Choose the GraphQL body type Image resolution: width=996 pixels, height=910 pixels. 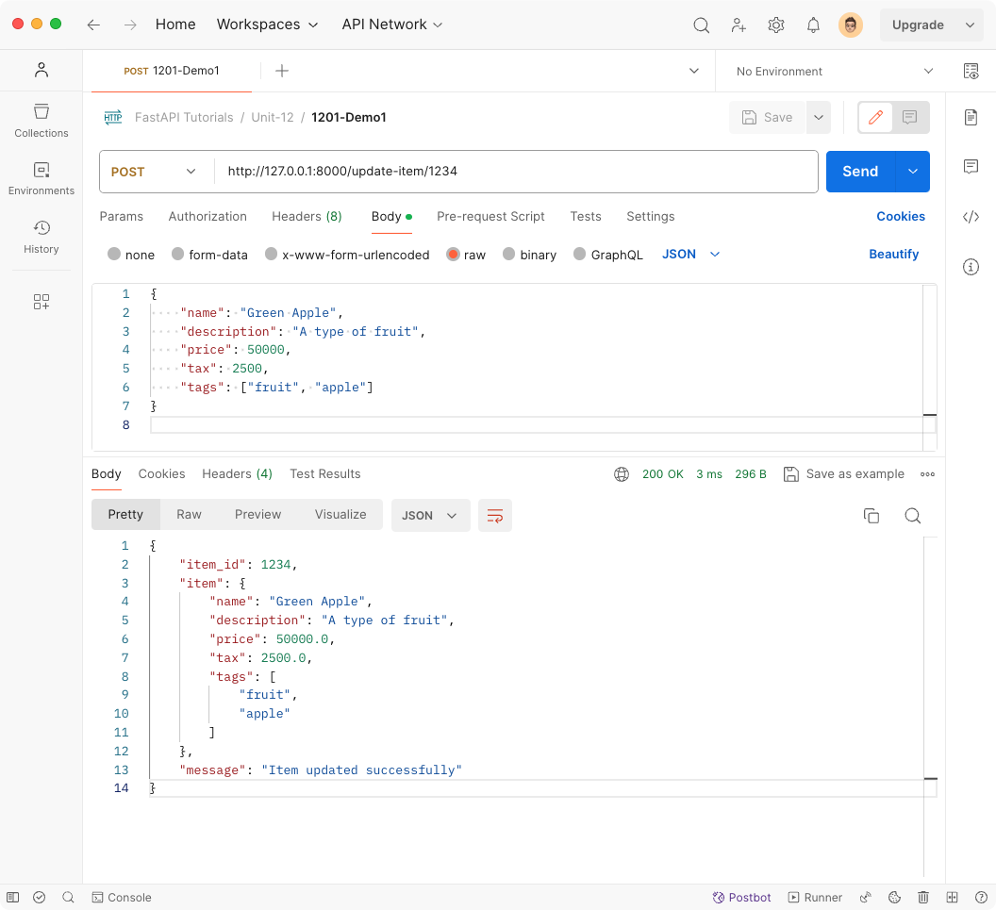607,255
